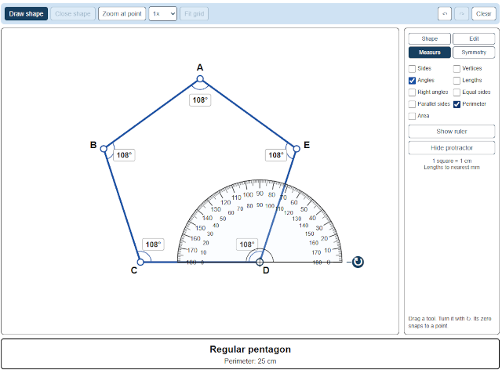Enable the Sides checkbox

point(412,69)
